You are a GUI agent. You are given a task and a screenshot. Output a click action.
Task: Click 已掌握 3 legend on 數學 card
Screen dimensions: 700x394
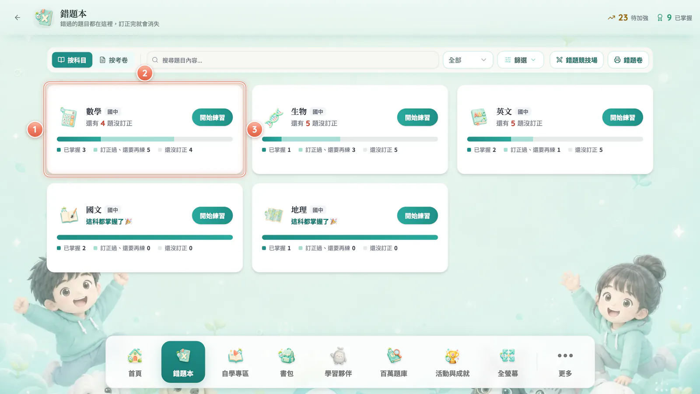(71, 150)
